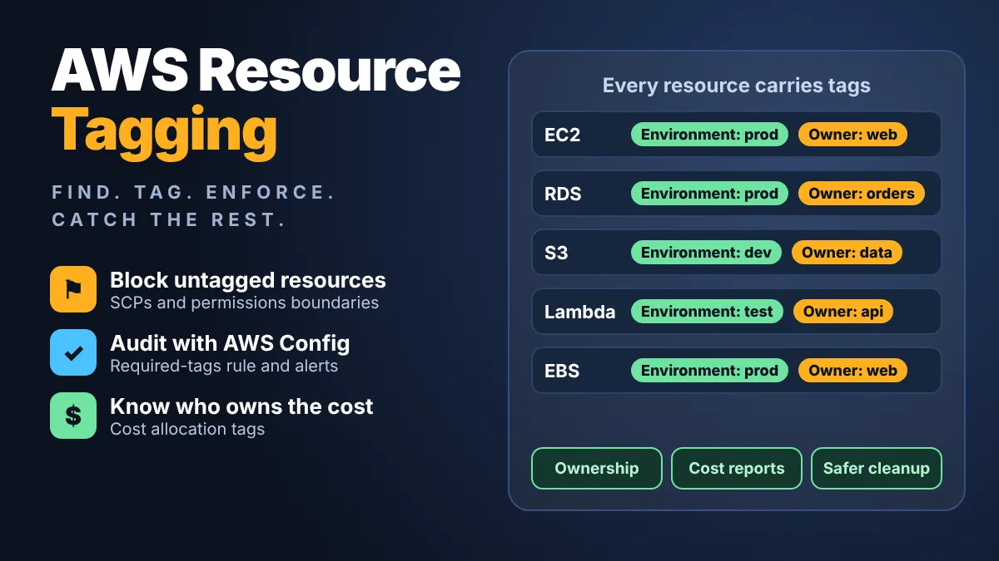
Task: Click the Environment: test tag
Action: [x=707, y=312]
